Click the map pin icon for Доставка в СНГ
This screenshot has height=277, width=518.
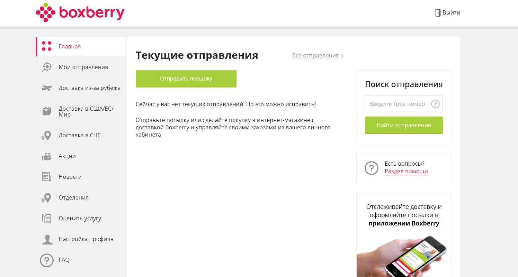point(46,136)
